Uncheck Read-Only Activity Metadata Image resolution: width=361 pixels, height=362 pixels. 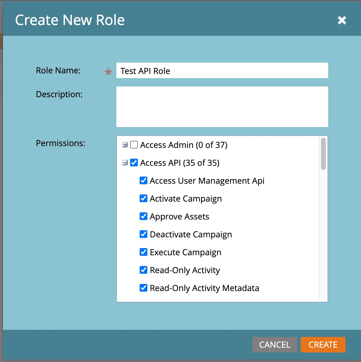pos(144,288)
